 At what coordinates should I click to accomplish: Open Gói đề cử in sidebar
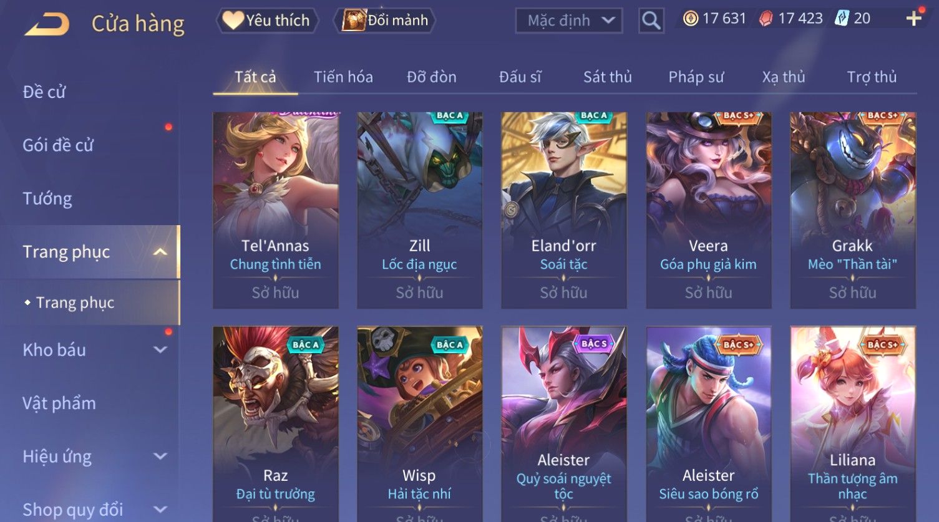(x=58, y=145)
